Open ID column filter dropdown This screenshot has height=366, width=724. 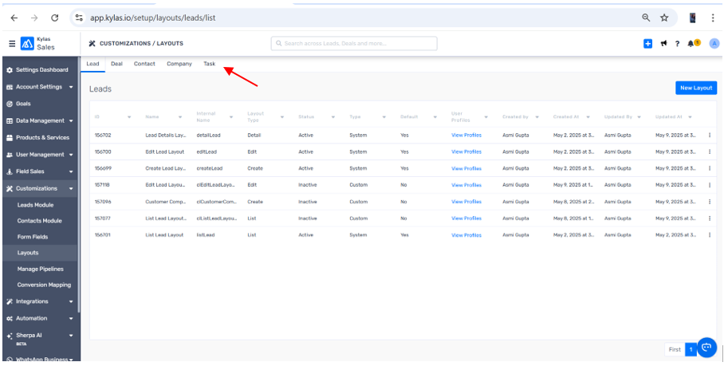click(x=129, y=117)
